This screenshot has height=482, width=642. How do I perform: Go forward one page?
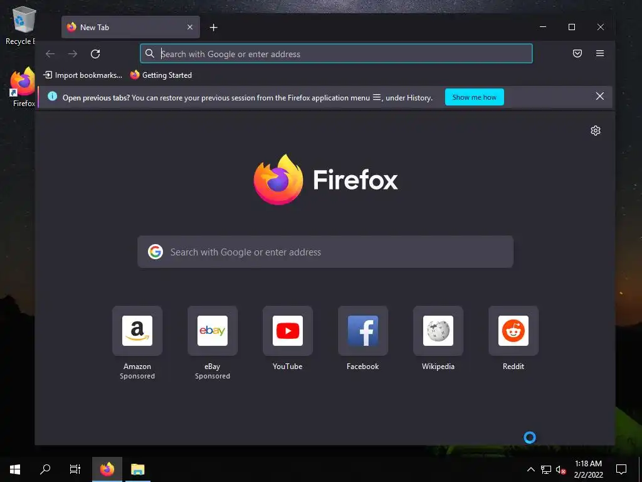73,54
